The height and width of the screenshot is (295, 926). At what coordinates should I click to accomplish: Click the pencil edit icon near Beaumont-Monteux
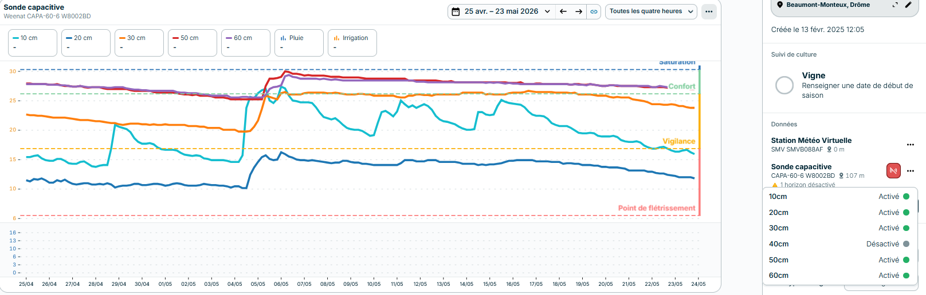point(908,5)
